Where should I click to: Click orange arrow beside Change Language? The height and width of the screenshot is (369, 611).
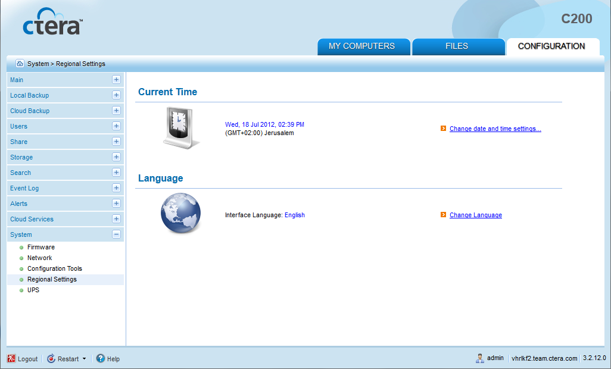(x=443, y=214)
